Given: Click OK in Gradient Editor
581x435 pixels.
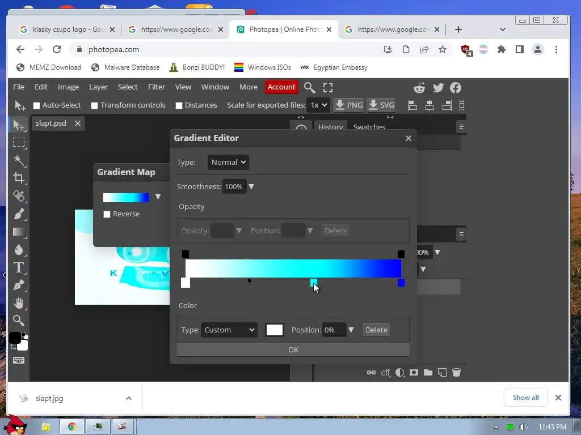Looking at the screenshot, I should tap(293, 349).
